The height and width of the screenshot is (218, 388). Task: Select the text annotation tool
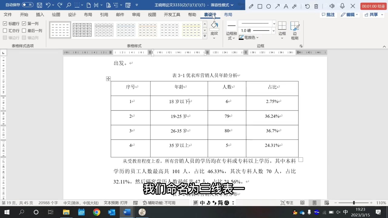point(286,6)
